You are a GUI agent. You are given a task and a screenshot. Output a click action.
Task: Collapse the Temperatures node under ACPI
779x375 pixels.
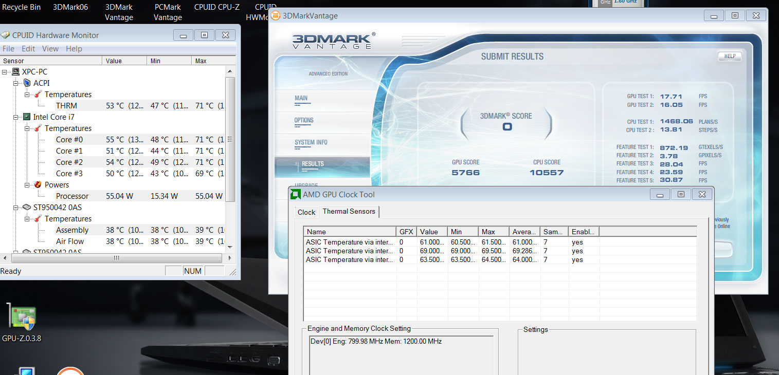[x=27, y=95]
